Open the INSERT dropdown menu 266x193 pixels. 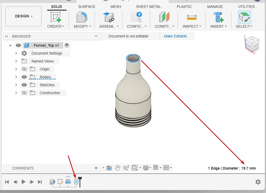(219, 27)
